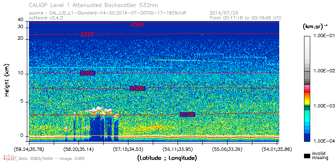
Task: Click the backscatter color scale bar
Action: pyautogui.click(x=307, y=88)
